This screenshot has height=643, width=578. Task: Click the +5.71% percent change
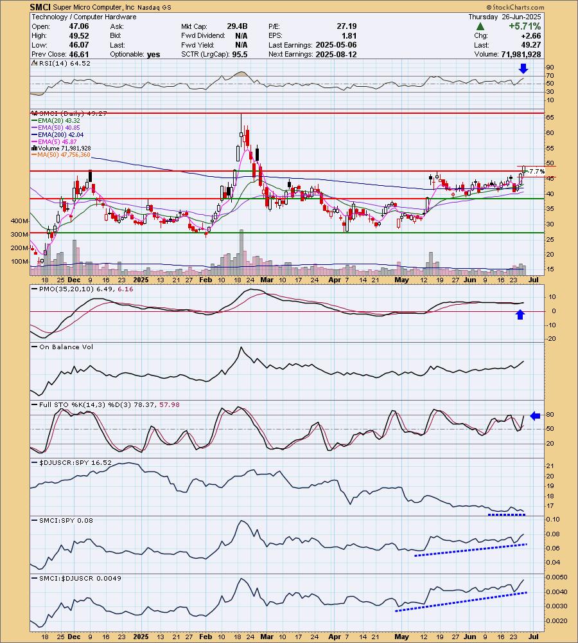click(525, 26)
